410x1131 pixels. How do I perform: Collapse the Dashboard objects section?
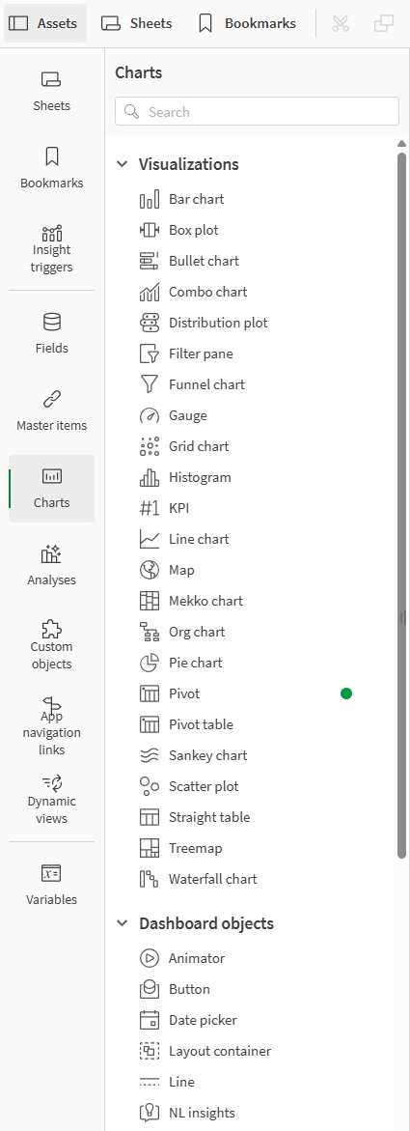tap(122, 923)
